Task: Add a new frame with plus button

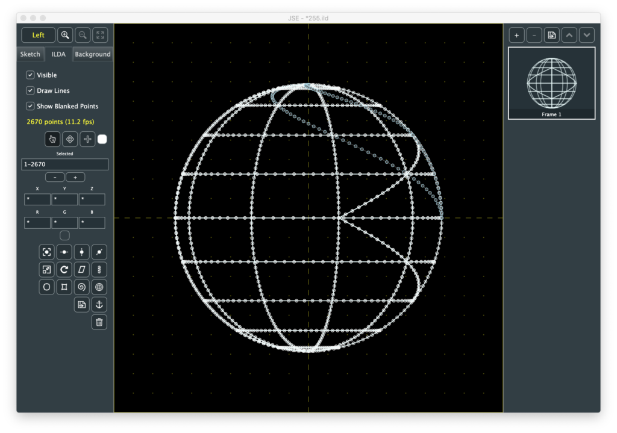Action: [x=516, y=35]
